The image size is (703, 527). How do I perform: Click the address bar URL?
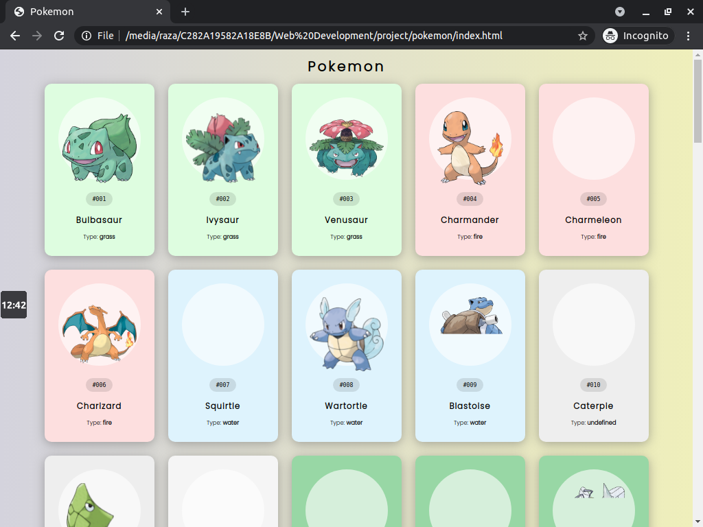[x=314, y=36]
